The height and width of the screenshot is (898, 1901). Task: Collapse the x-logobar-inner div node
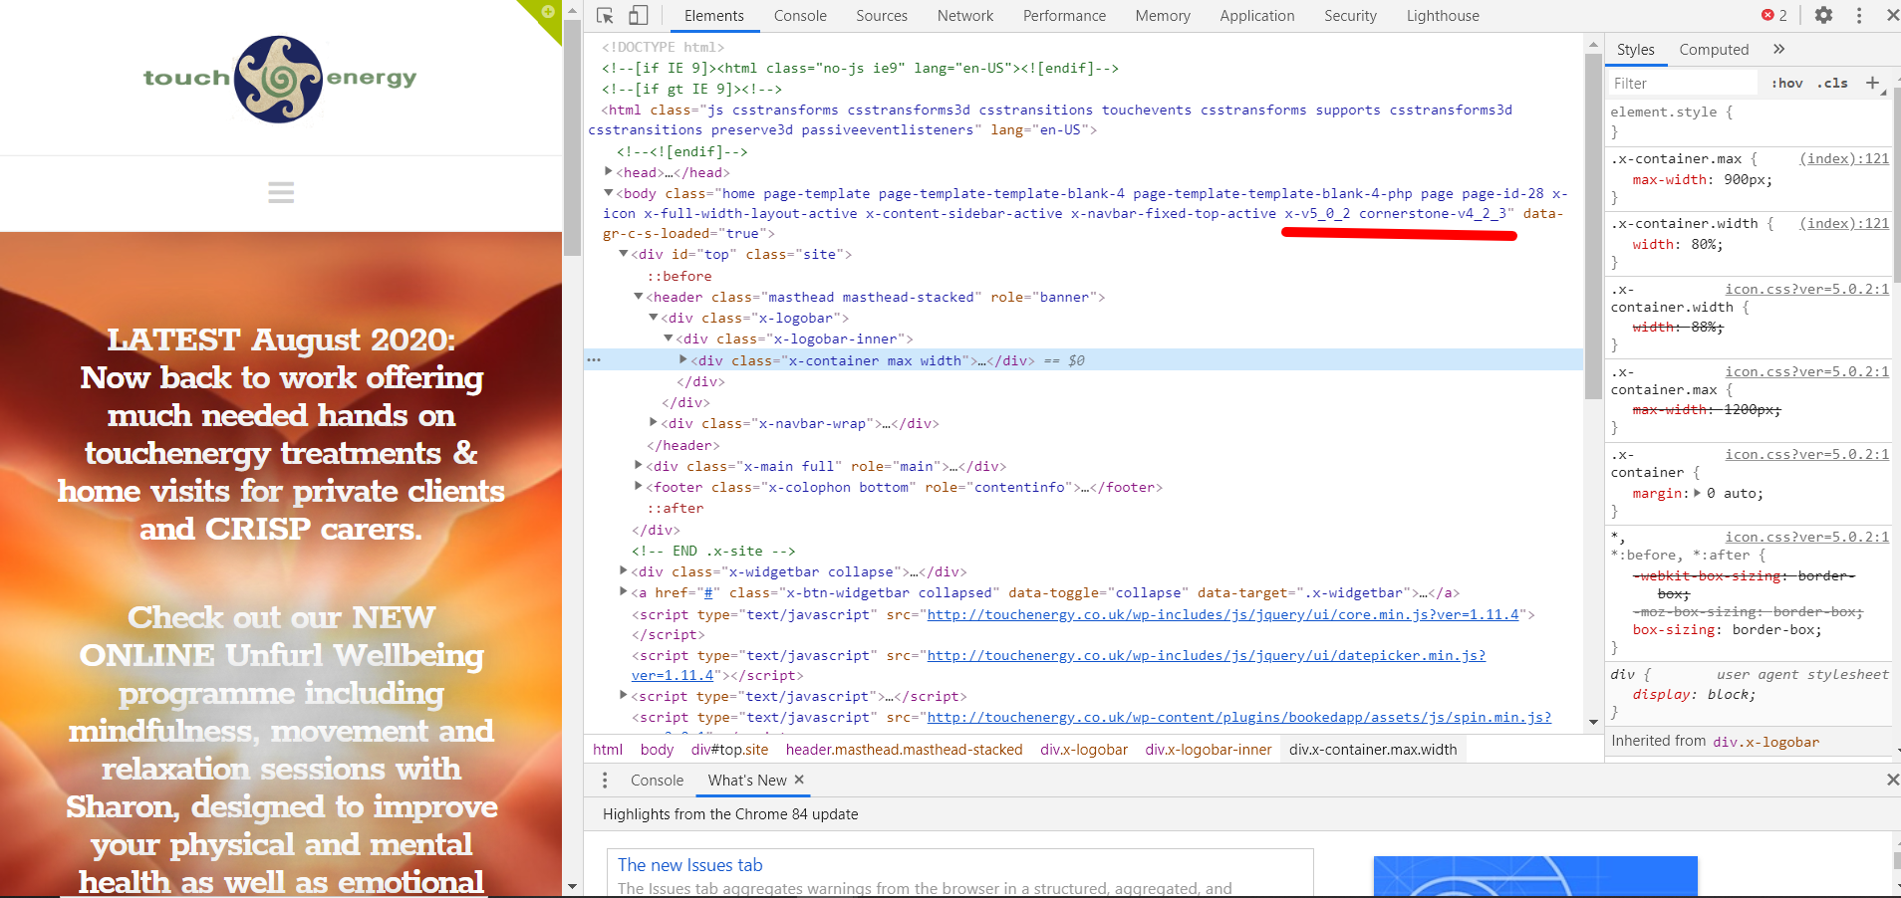669,338
